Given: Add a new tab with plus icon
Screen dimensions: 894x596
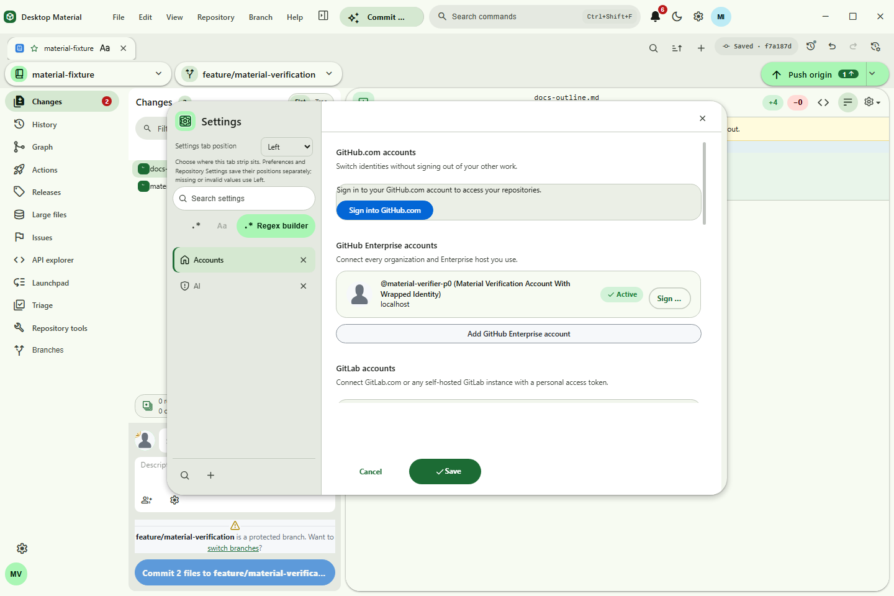Looking at the screenshot, I should tap(701, 48).
